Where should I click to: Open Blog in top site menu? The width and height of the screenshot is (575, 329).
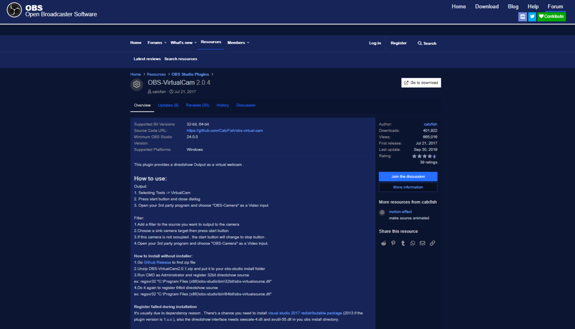pos(513,6)
